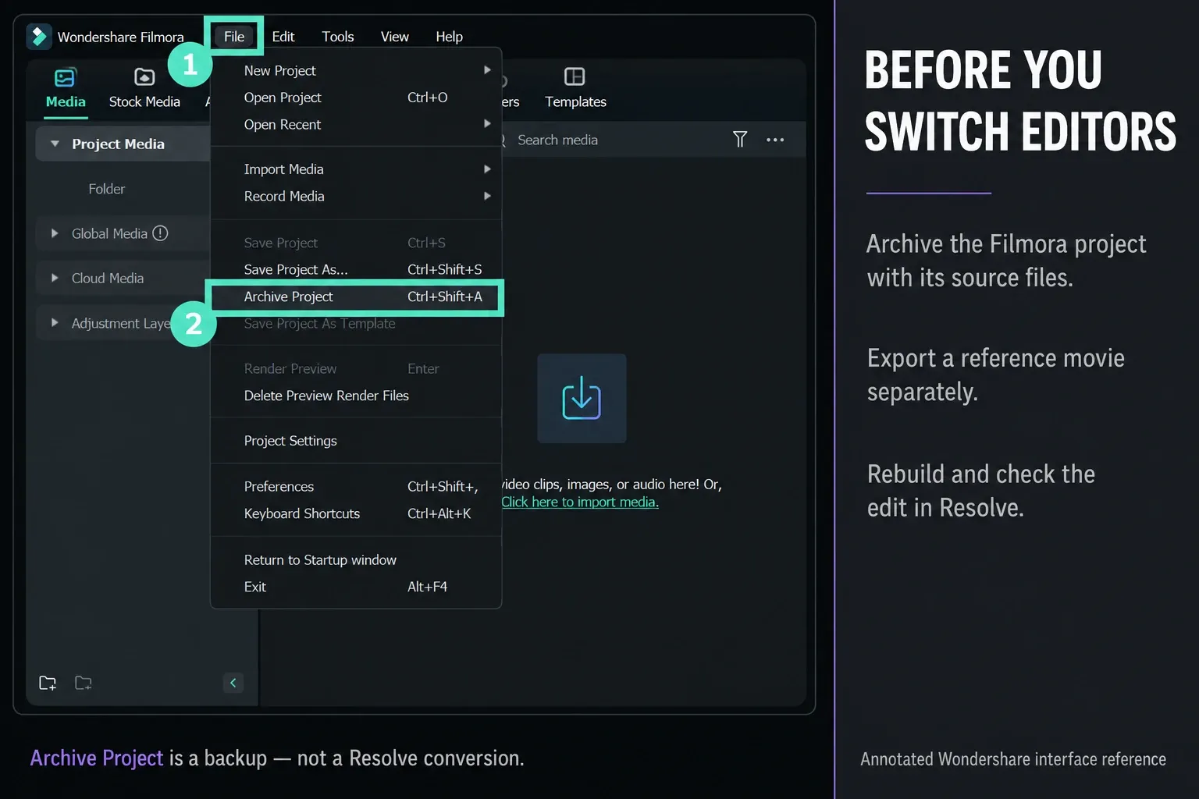
Task: Open the View menu
Action: tap(394, 37)
